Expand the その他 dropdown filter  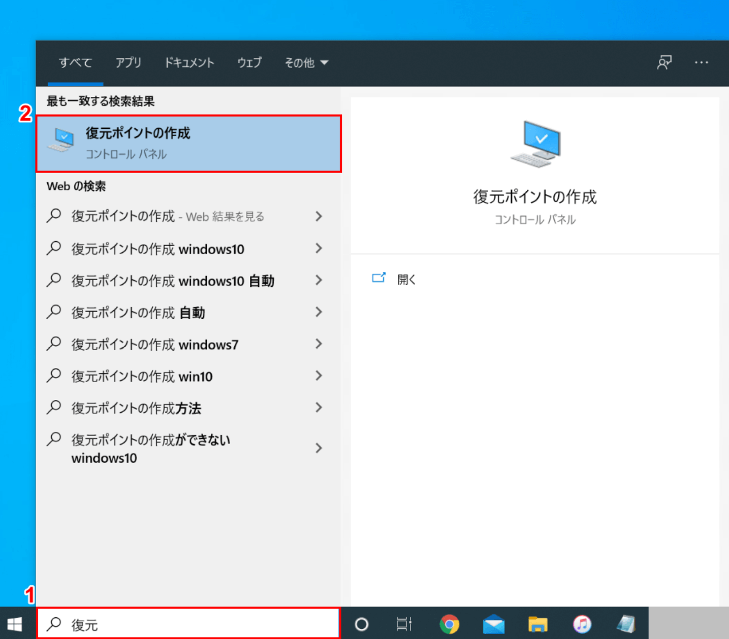(306, 62)
